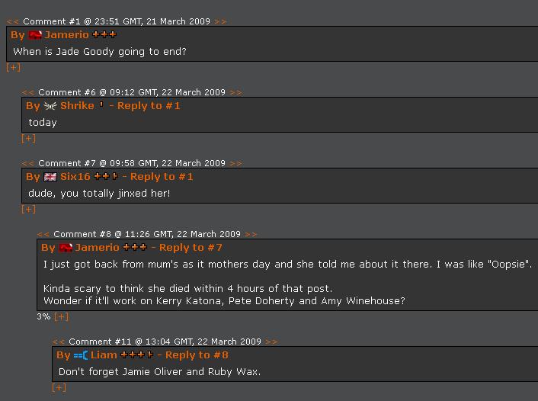Follow the "Reply to #8" link on Liam's comment

pyautogui.click(x=197, y=355)
